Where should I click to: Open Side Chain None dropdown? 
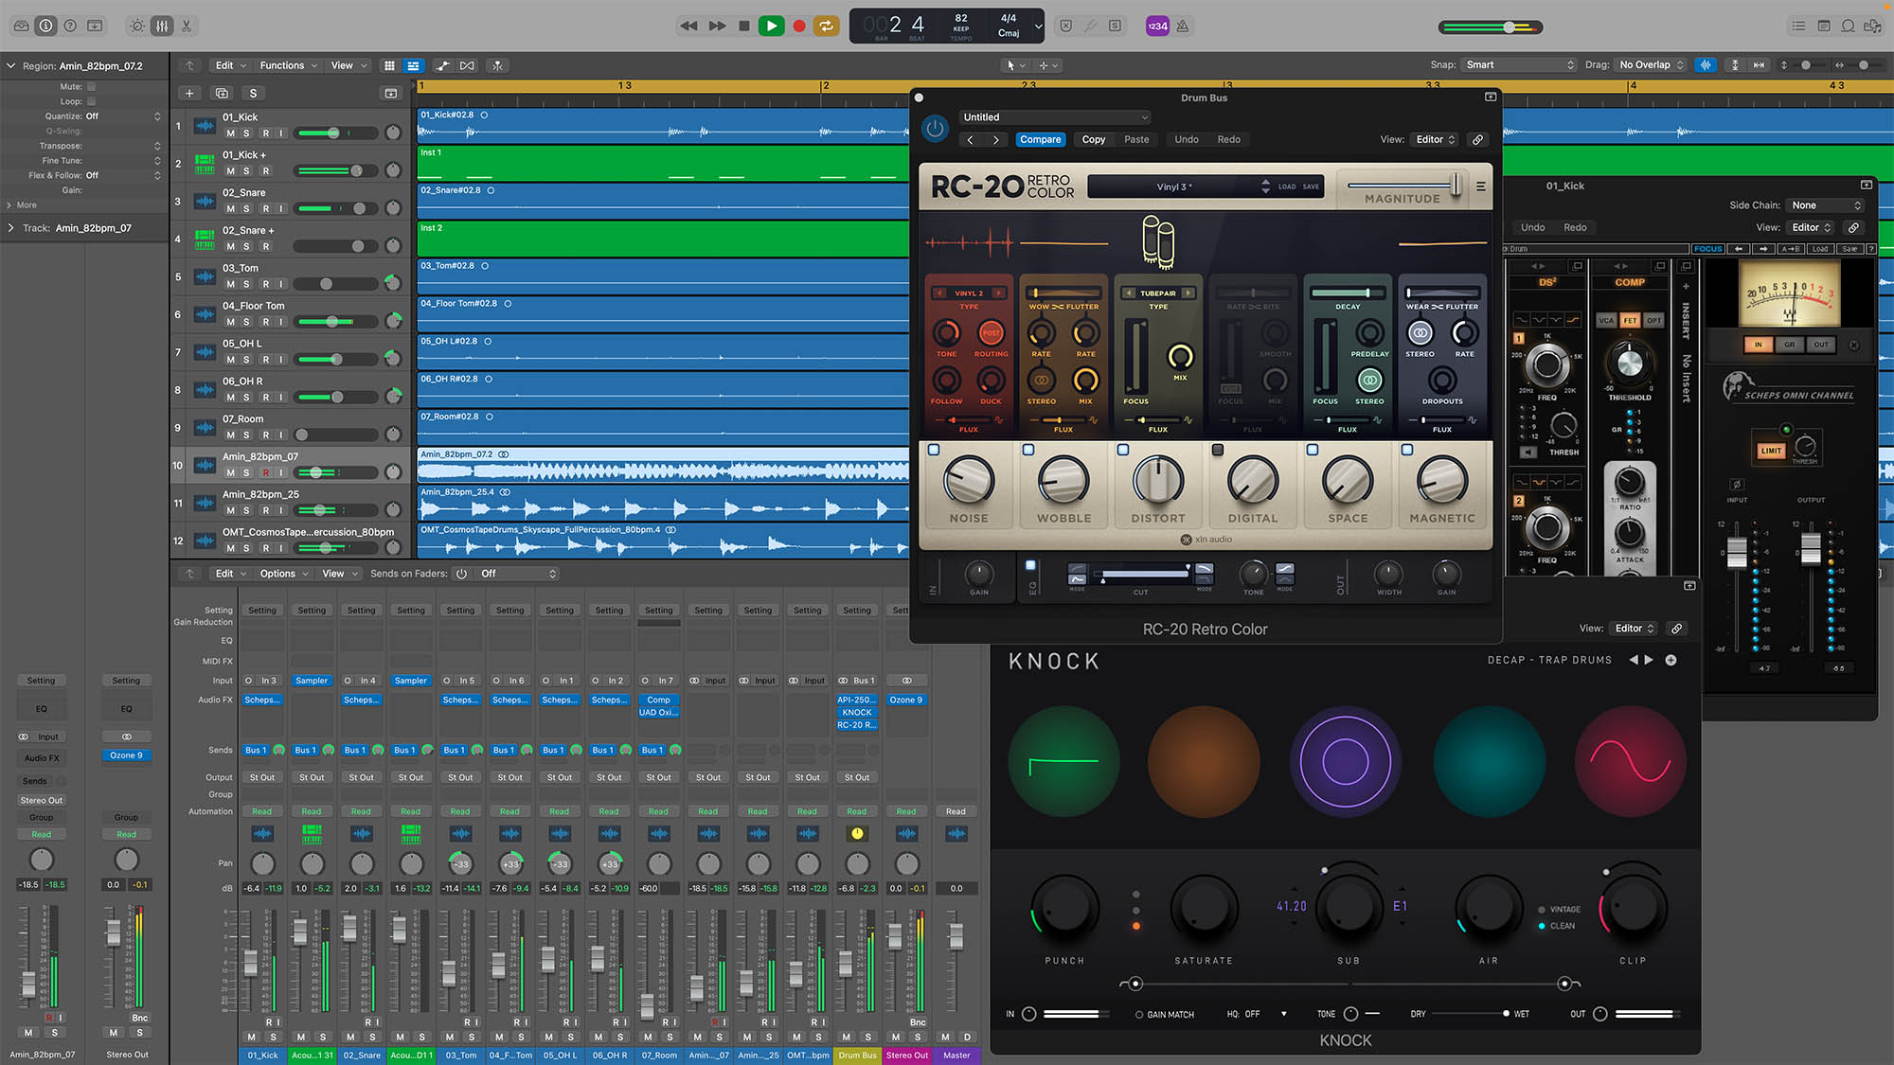(1826, 205)
